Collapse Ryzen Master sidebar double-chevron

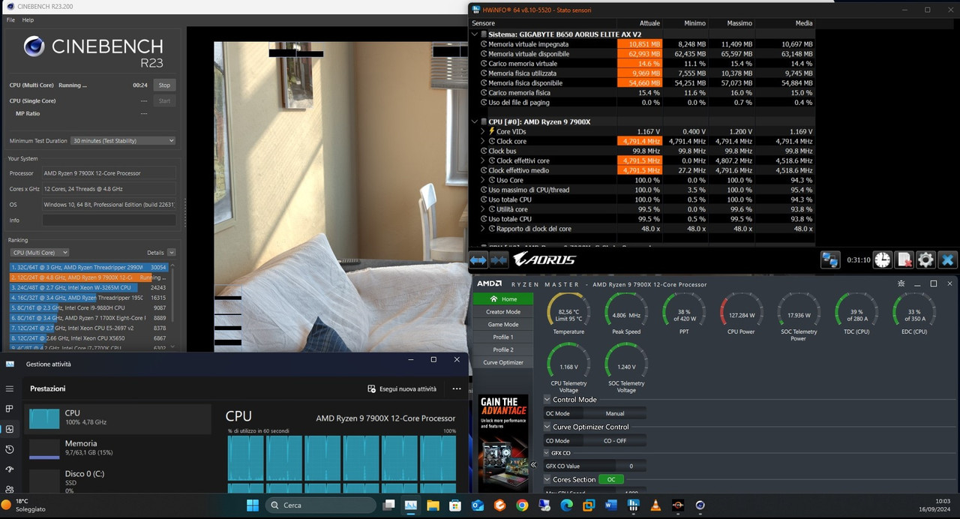[x=533, y=465]
